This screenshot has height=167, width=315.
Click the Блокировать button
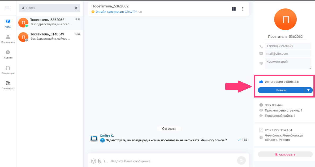[285, 154]
